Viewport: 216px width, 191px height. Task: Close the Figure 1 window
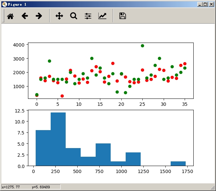(x=211, y=4)
